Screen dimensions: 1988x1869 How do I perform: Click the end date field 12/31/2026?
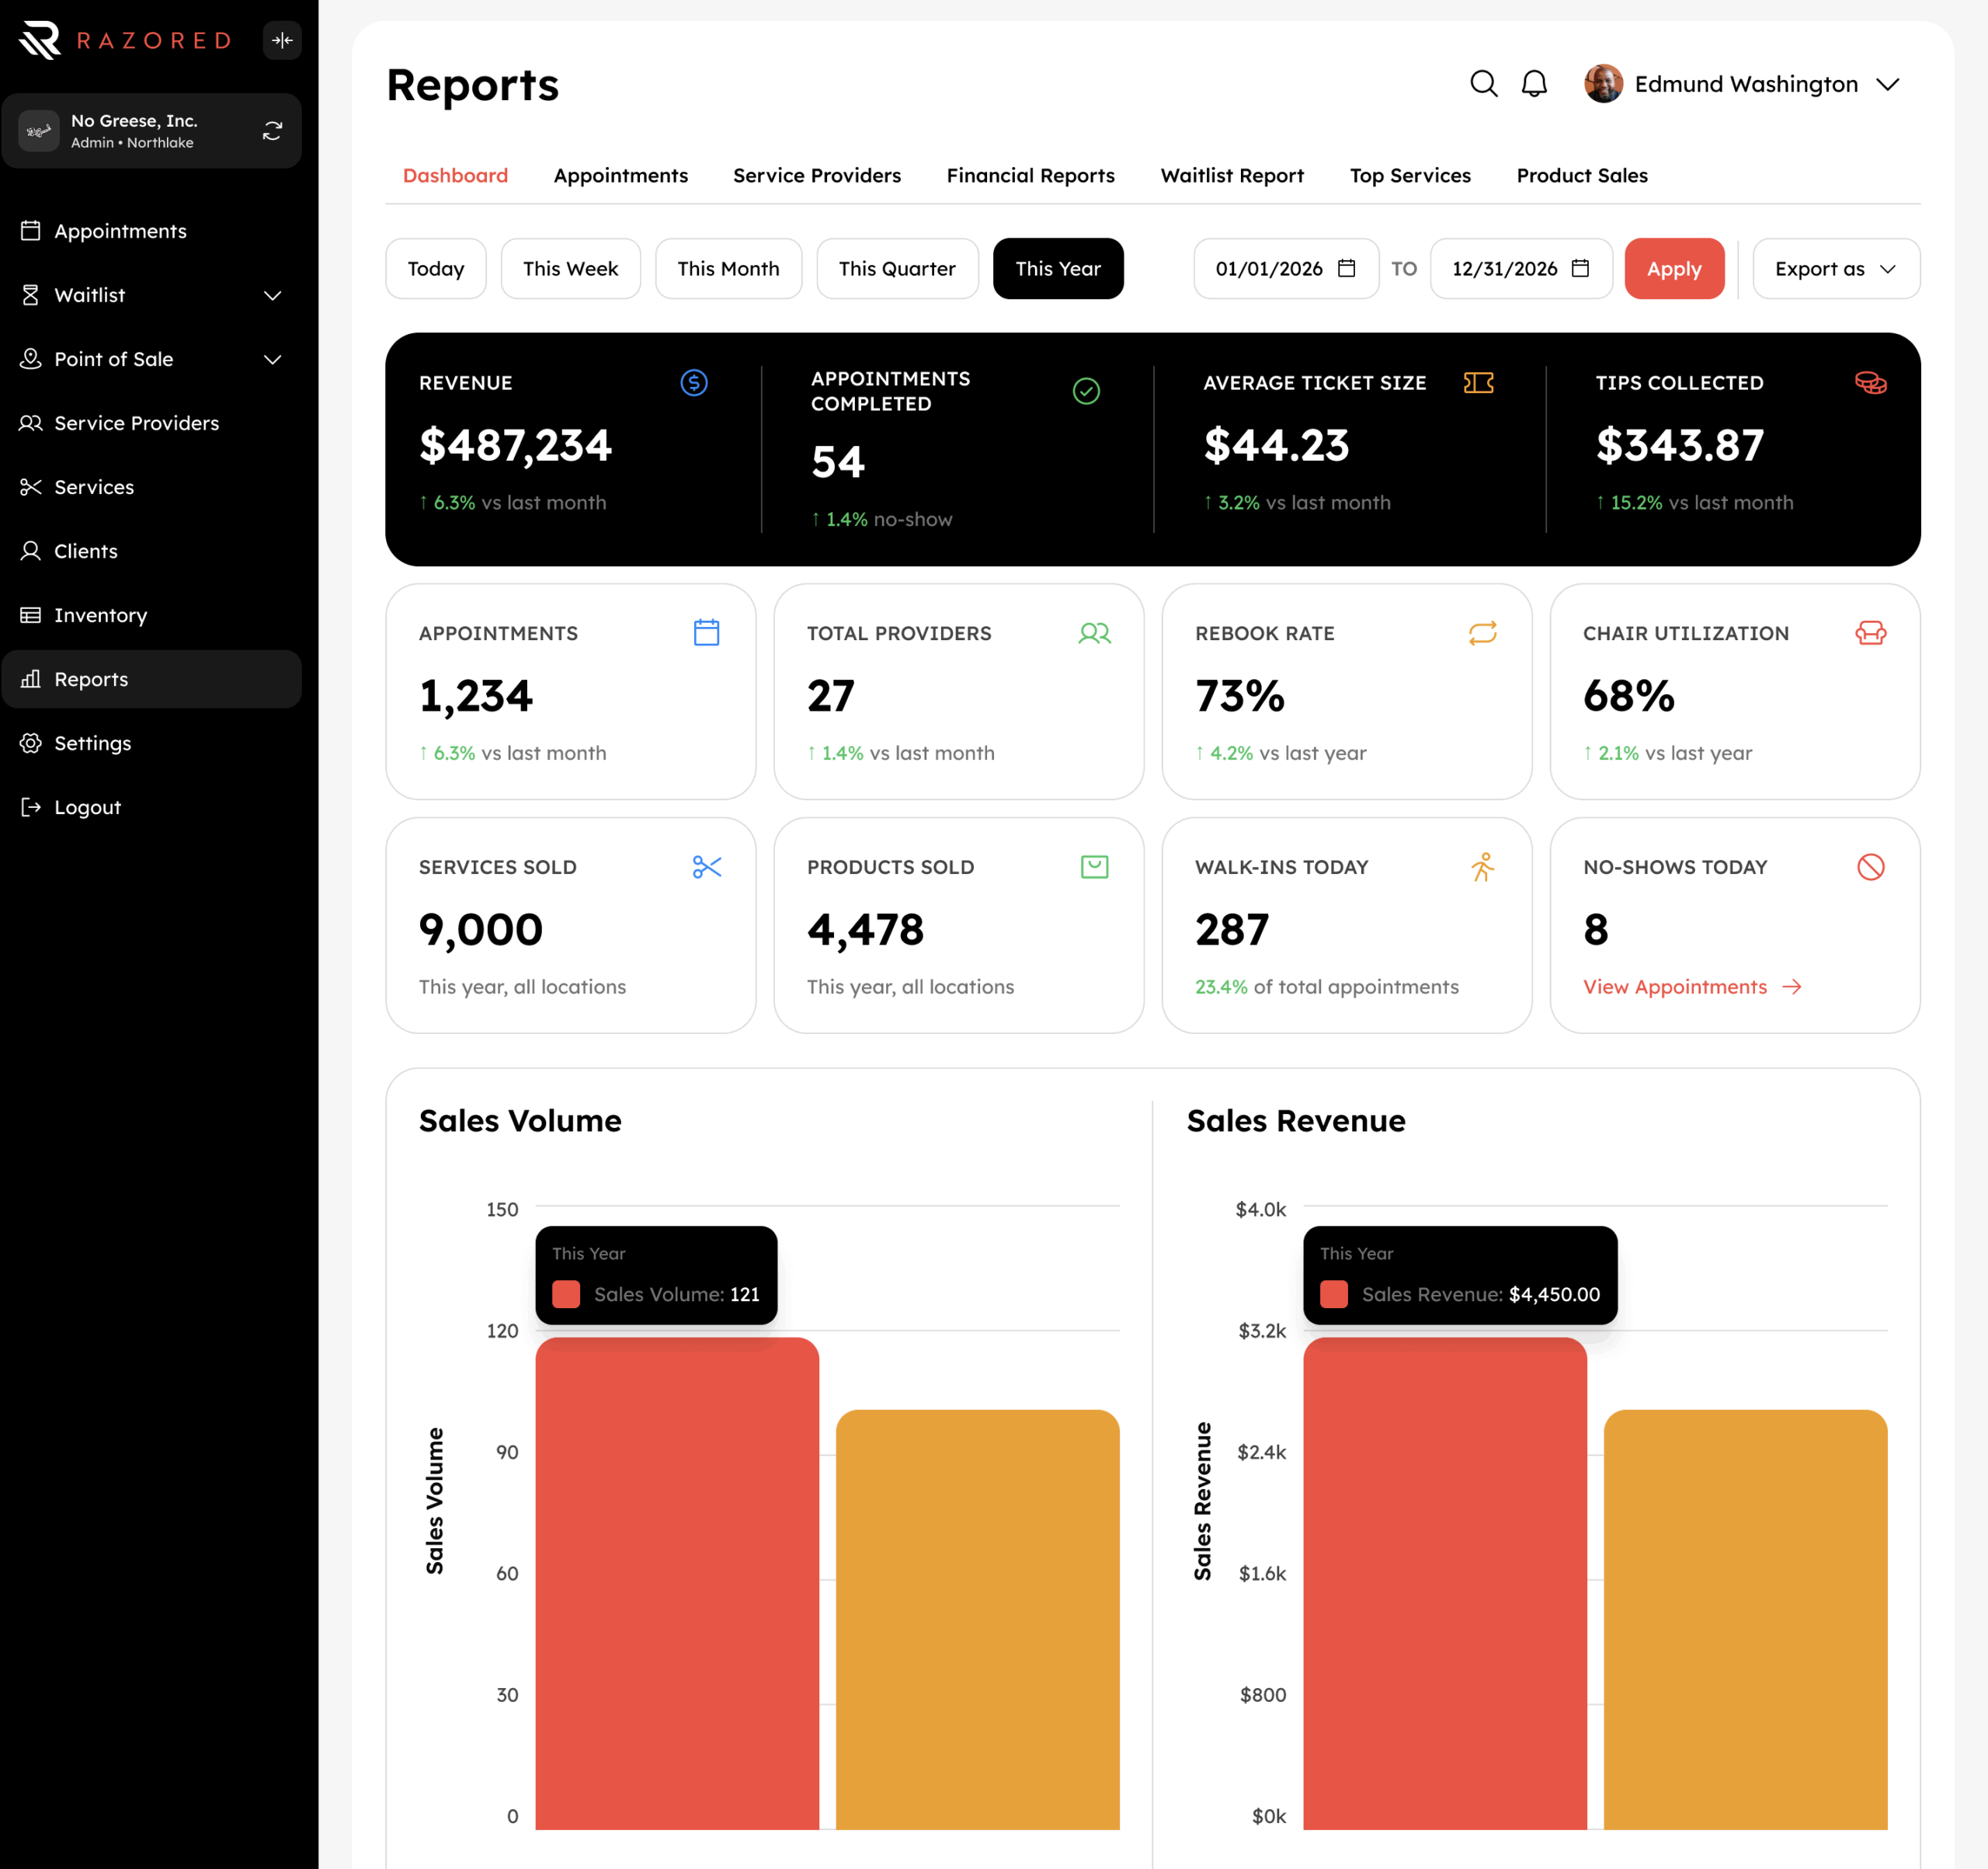pyautogui.click(x=1521, y=268)
